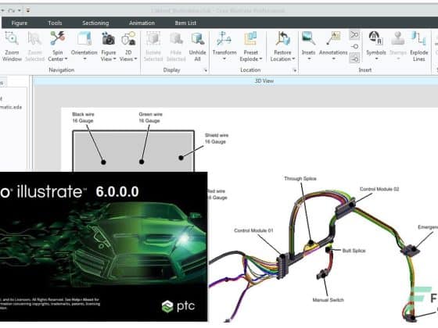
Task: Select the Green wire 16 Gauge label
Action: (150, 117)
